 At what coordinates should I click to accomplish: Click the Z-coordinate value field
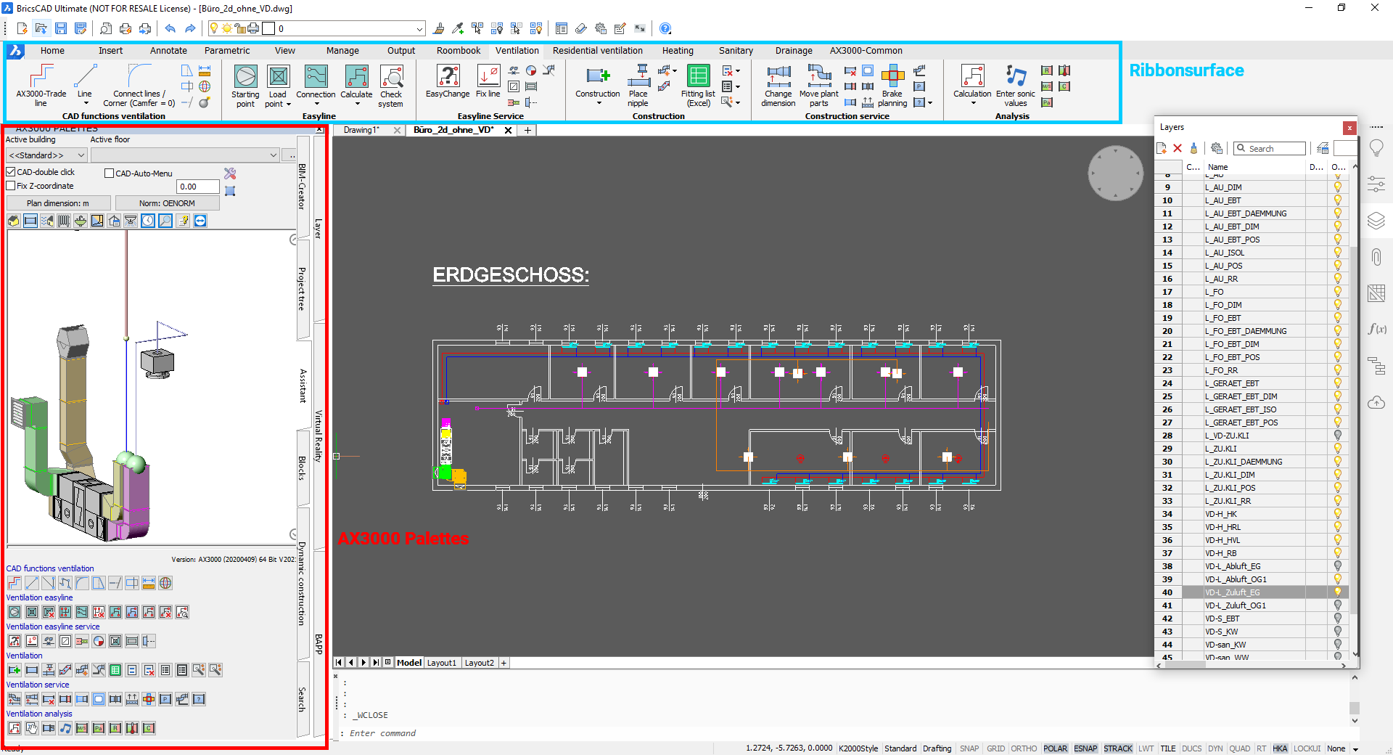tap(198, 187)
